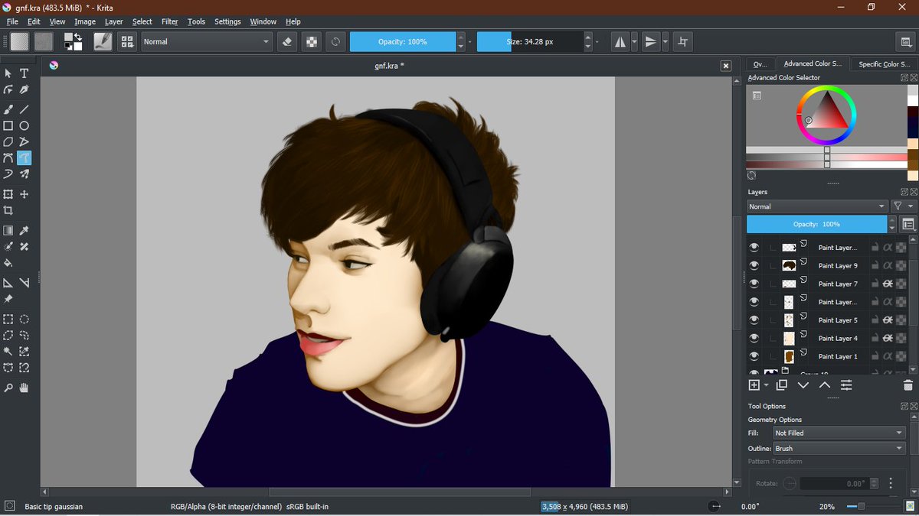
Task: Open layer thumbnail view options menu
Action: [x=909, y=224]
